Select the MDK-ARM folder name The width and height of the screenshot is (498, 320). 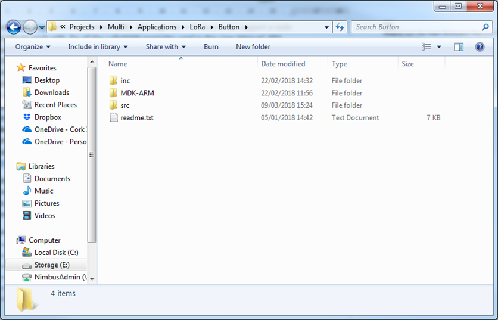(x=137, y=93)
